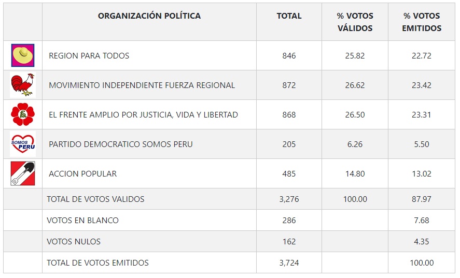
Task: Click the Region Para Todos sombrero logo
Action: click(x=23, y=55)
